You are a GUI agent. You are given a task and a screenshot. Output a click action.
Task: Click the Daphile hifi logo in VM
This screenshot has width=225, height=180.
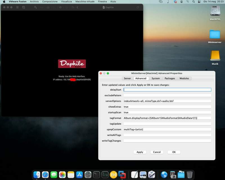(x=72, y=64)
